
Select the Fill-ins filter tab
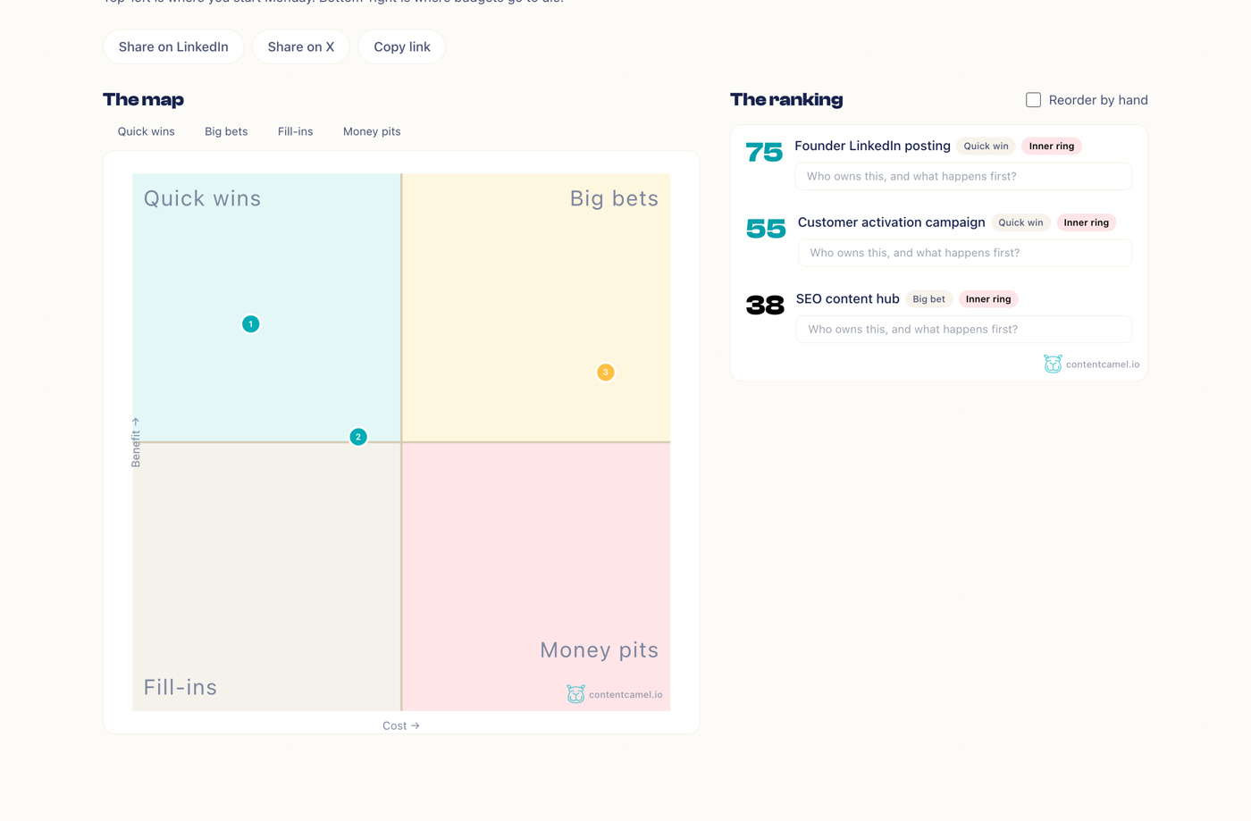pos(295,131)
